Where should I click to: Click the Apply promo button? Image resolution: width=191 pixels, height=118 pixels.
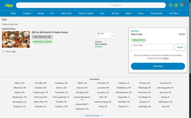click(180, 47)
